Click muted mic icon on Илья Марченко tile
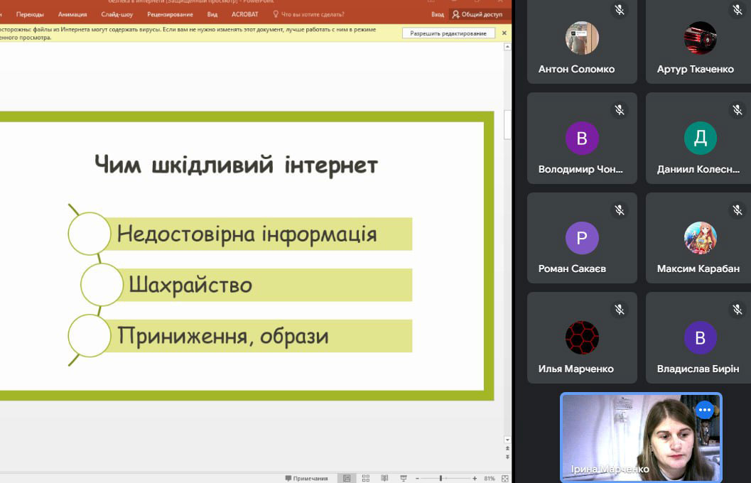The image size is (751, 483). [x=620, y=310]
